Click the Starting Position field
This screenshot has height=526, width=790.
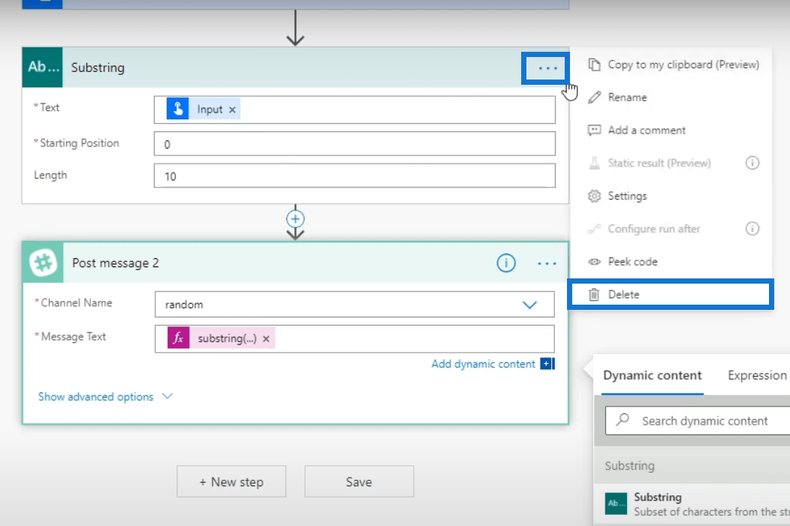(354, 144)
